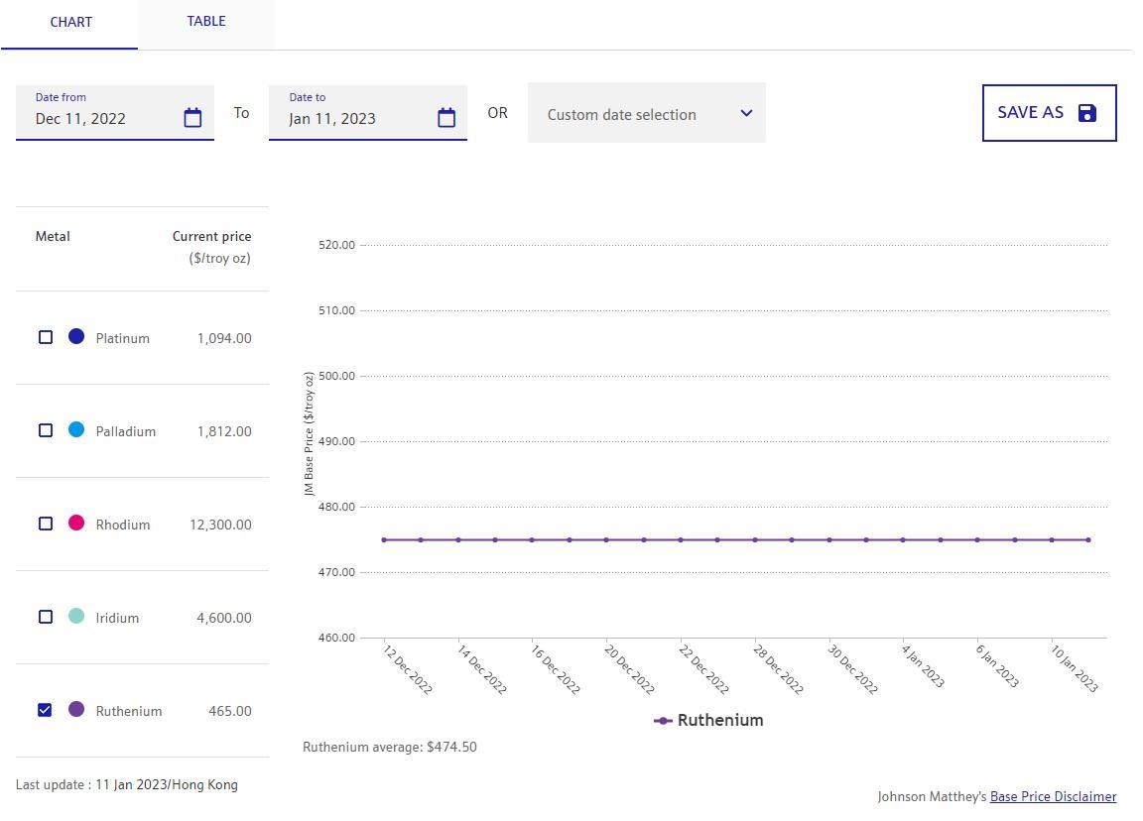Screen dimensions: 1143x821
Task: Check the Iridium checkbox
Action: [46, 617]
